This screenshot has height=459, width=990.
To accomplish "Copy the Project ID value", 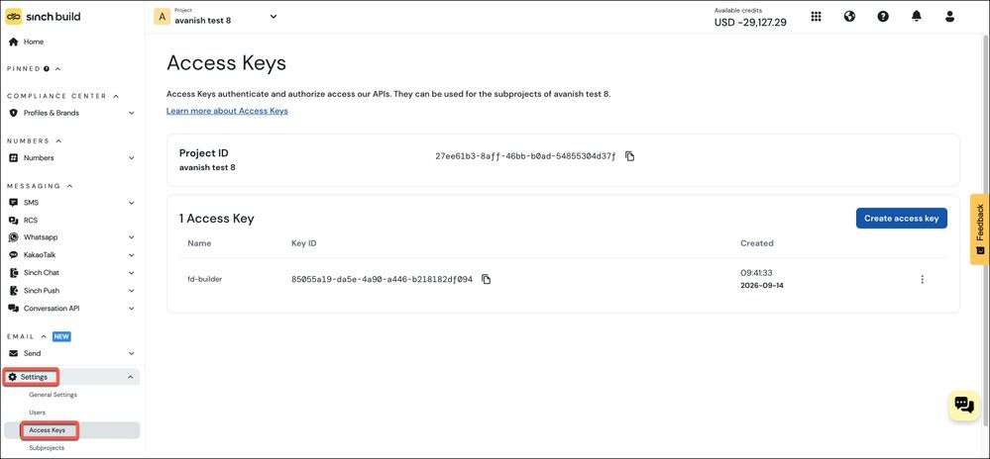I will (x=630, y=156).
